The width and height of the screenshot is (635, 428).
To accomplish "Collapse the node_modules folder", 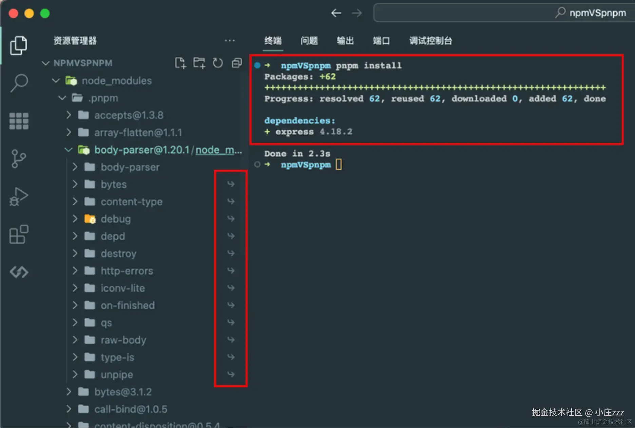I will tap(56, 81).
